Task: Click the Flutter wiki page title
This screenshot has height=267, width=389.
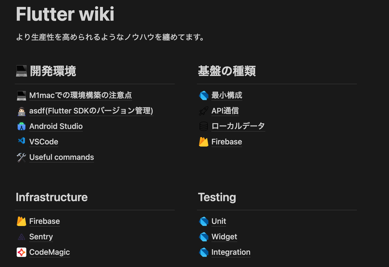Action: tap(65, 14)
